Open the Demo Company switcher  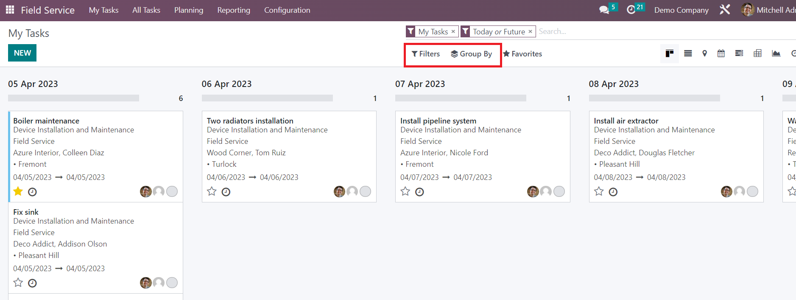[681, 10]
